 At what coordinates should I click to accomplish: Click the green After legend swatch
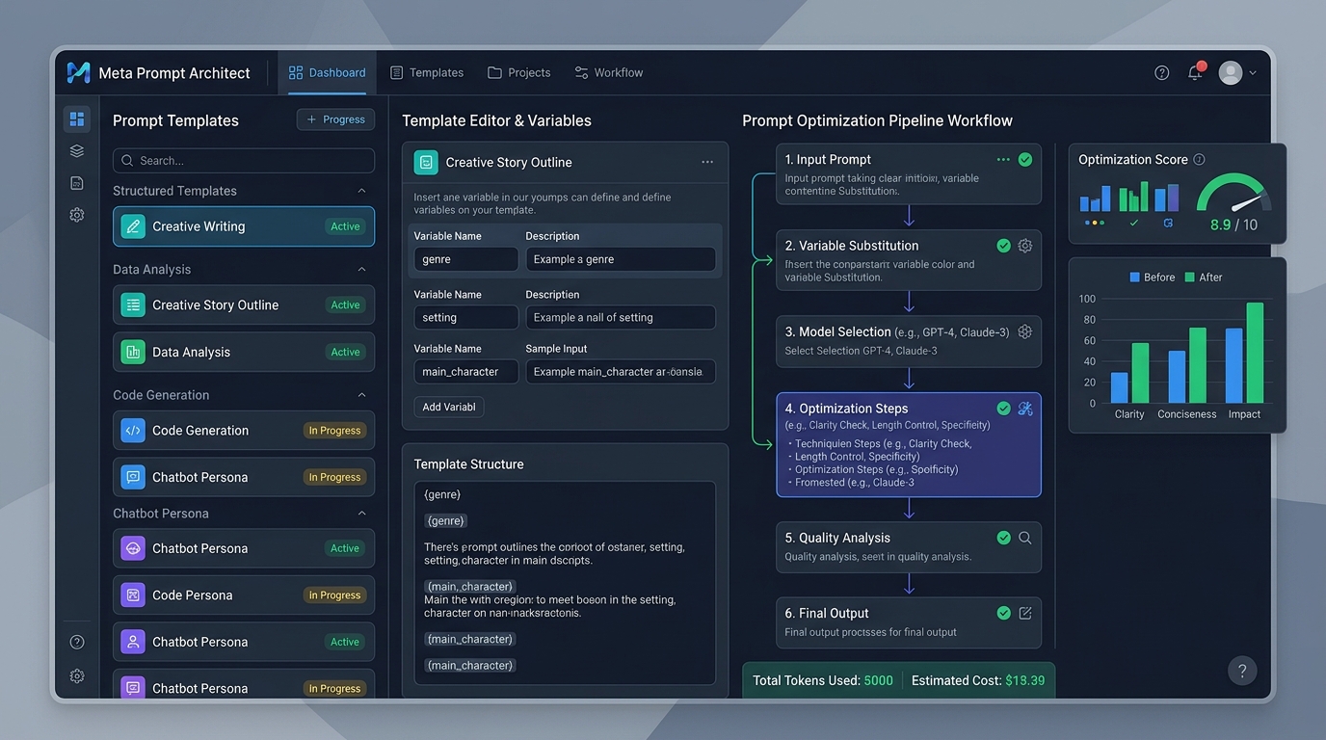click(1189, 277)
